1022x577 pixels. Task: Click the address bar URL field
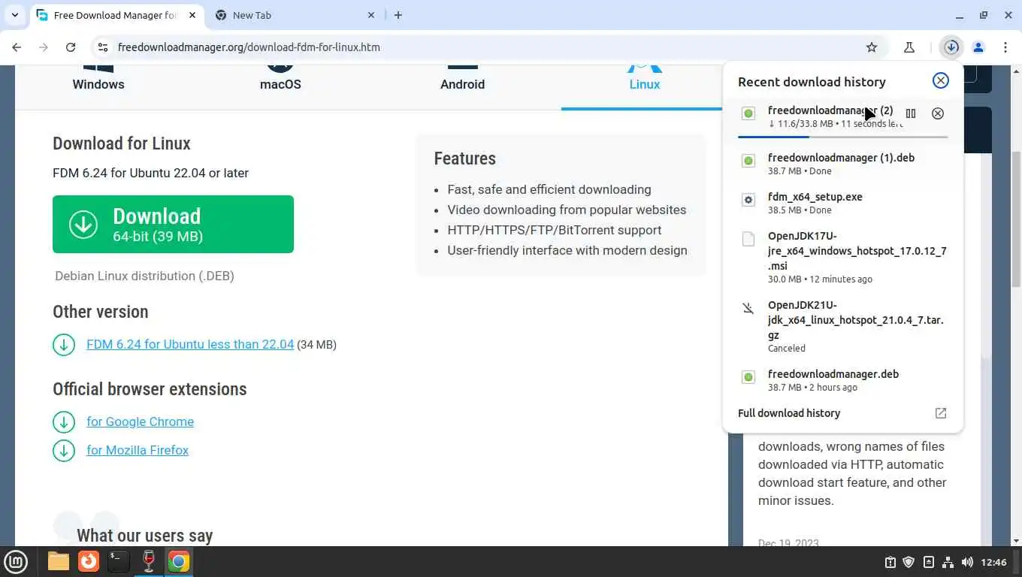[481, 47]
